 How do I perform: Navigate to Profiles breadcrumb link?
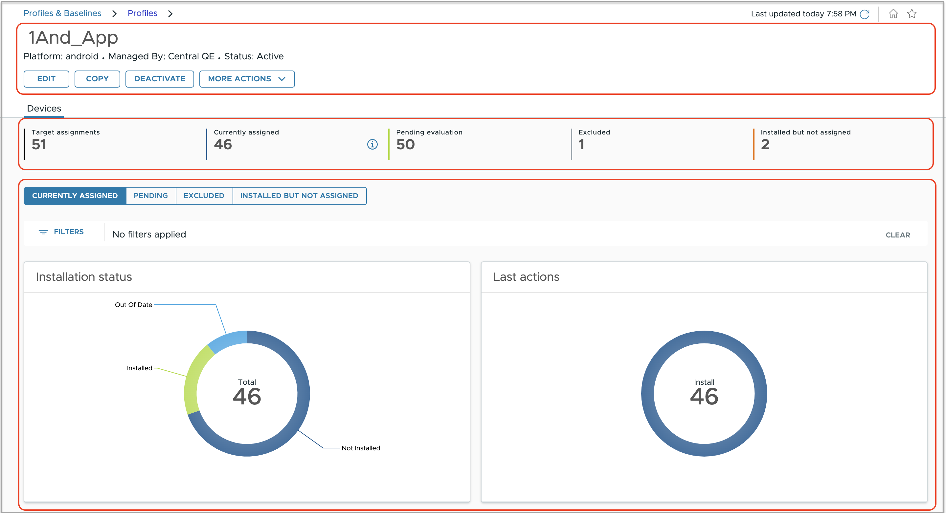pos(143,13)
